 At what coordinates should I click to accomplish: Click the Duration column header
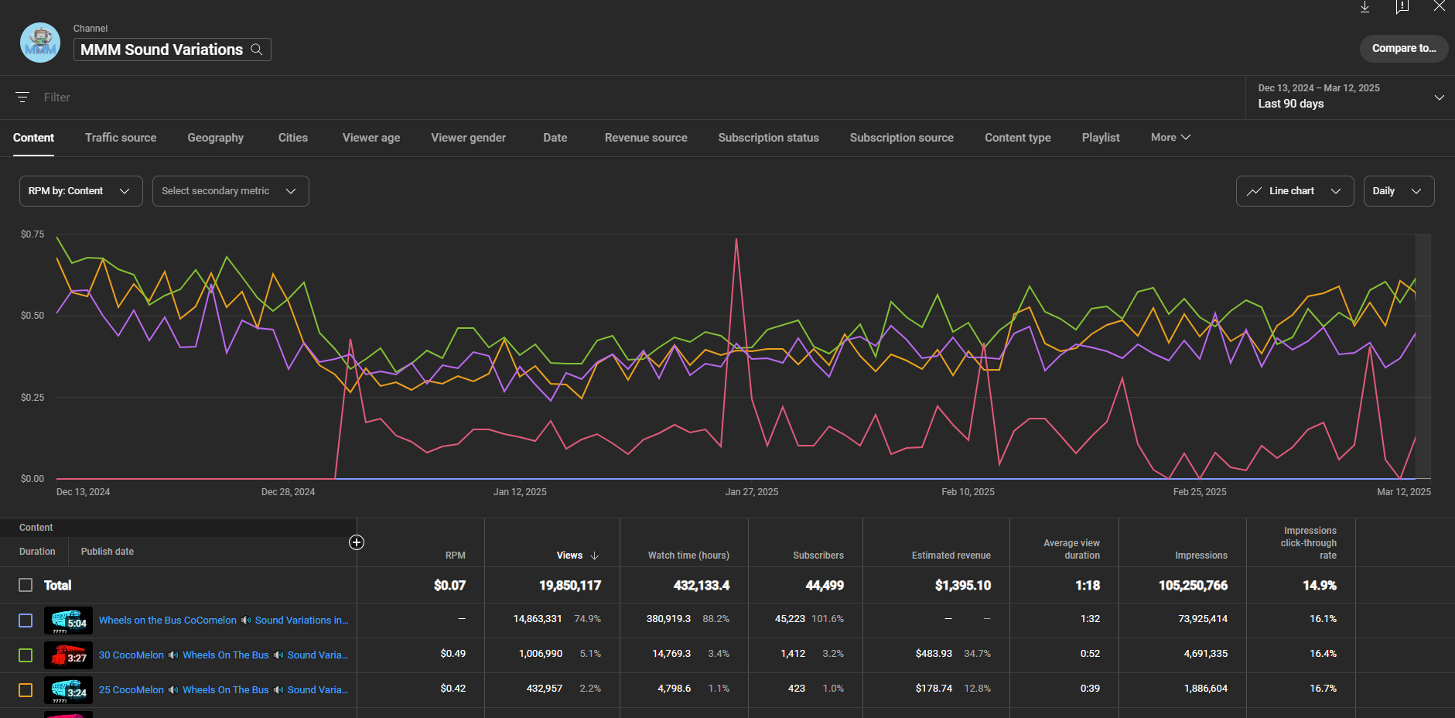point(37,552)
